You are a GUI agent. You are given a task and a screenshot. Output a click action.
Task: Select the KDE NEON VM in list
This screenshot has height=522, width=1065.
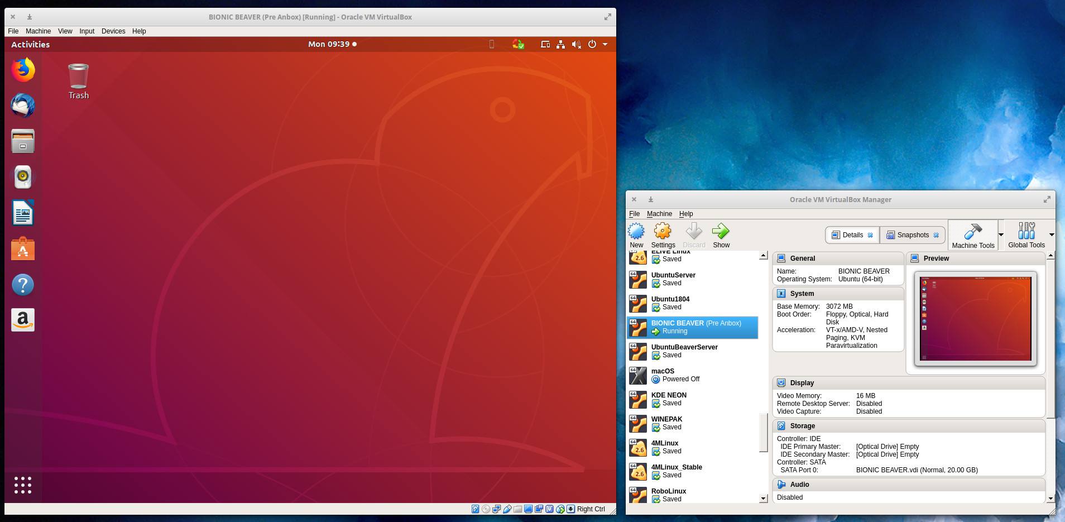coord(692,399)
